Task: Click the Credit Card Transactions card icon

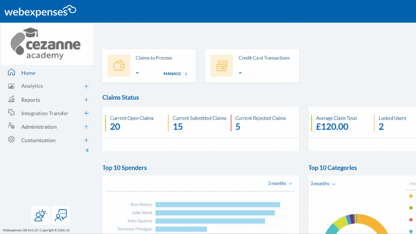Action: click(x=221, y=66)
